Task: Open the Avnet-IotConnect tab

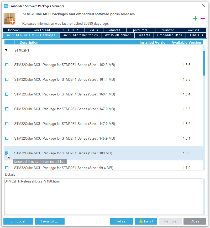Action: (118, 35)
